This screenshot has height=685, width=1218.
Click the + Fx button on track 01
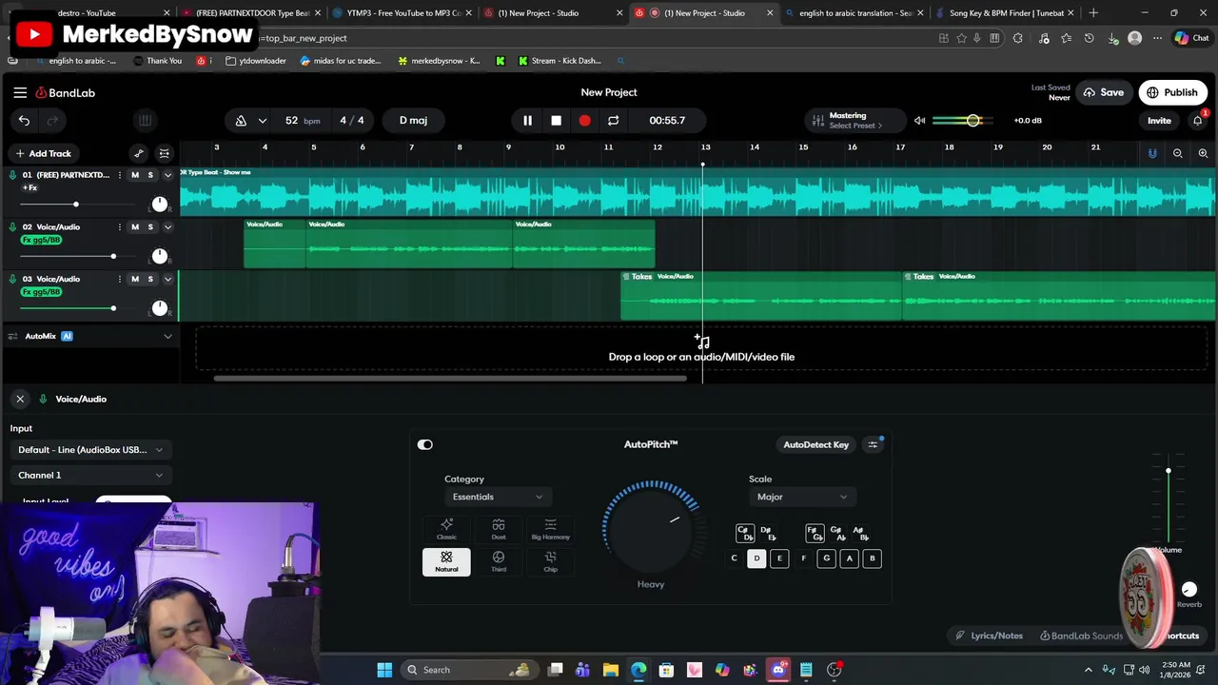coord(29,187)
